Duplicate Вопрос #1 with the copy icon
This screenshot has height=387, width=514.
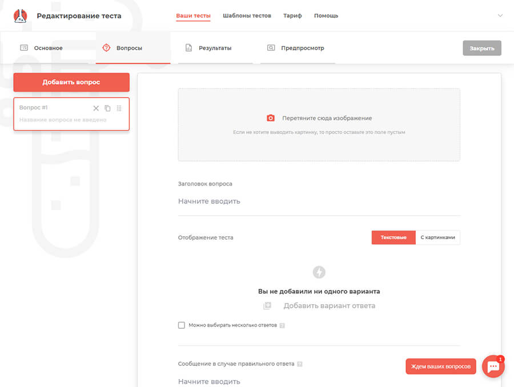(107, 108)
